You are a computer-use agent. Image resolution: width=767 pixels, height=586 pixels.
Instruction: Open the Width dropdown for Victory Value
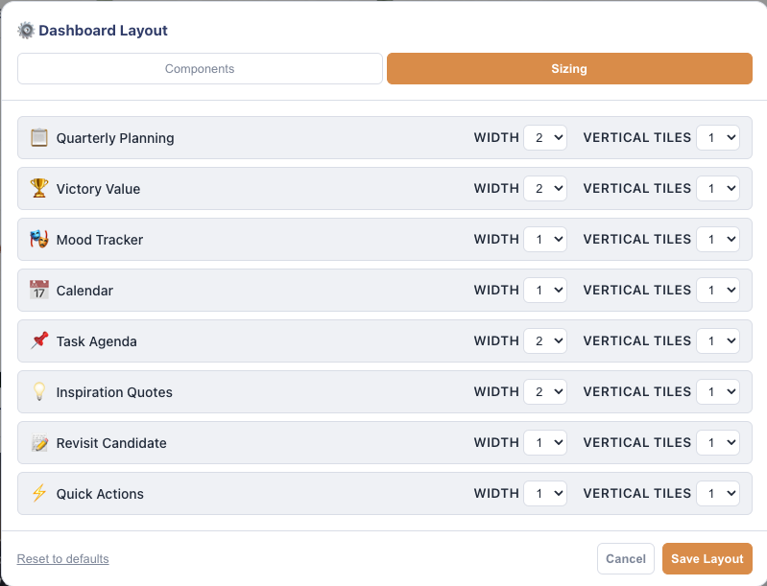point(545,189)
